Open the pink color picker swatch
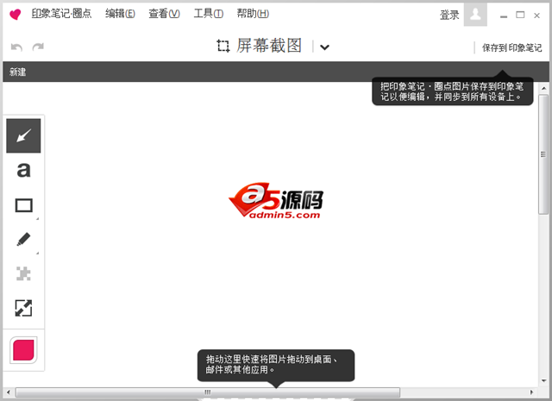The width and height of the screenshot is (552, 401). click(23, 350)
